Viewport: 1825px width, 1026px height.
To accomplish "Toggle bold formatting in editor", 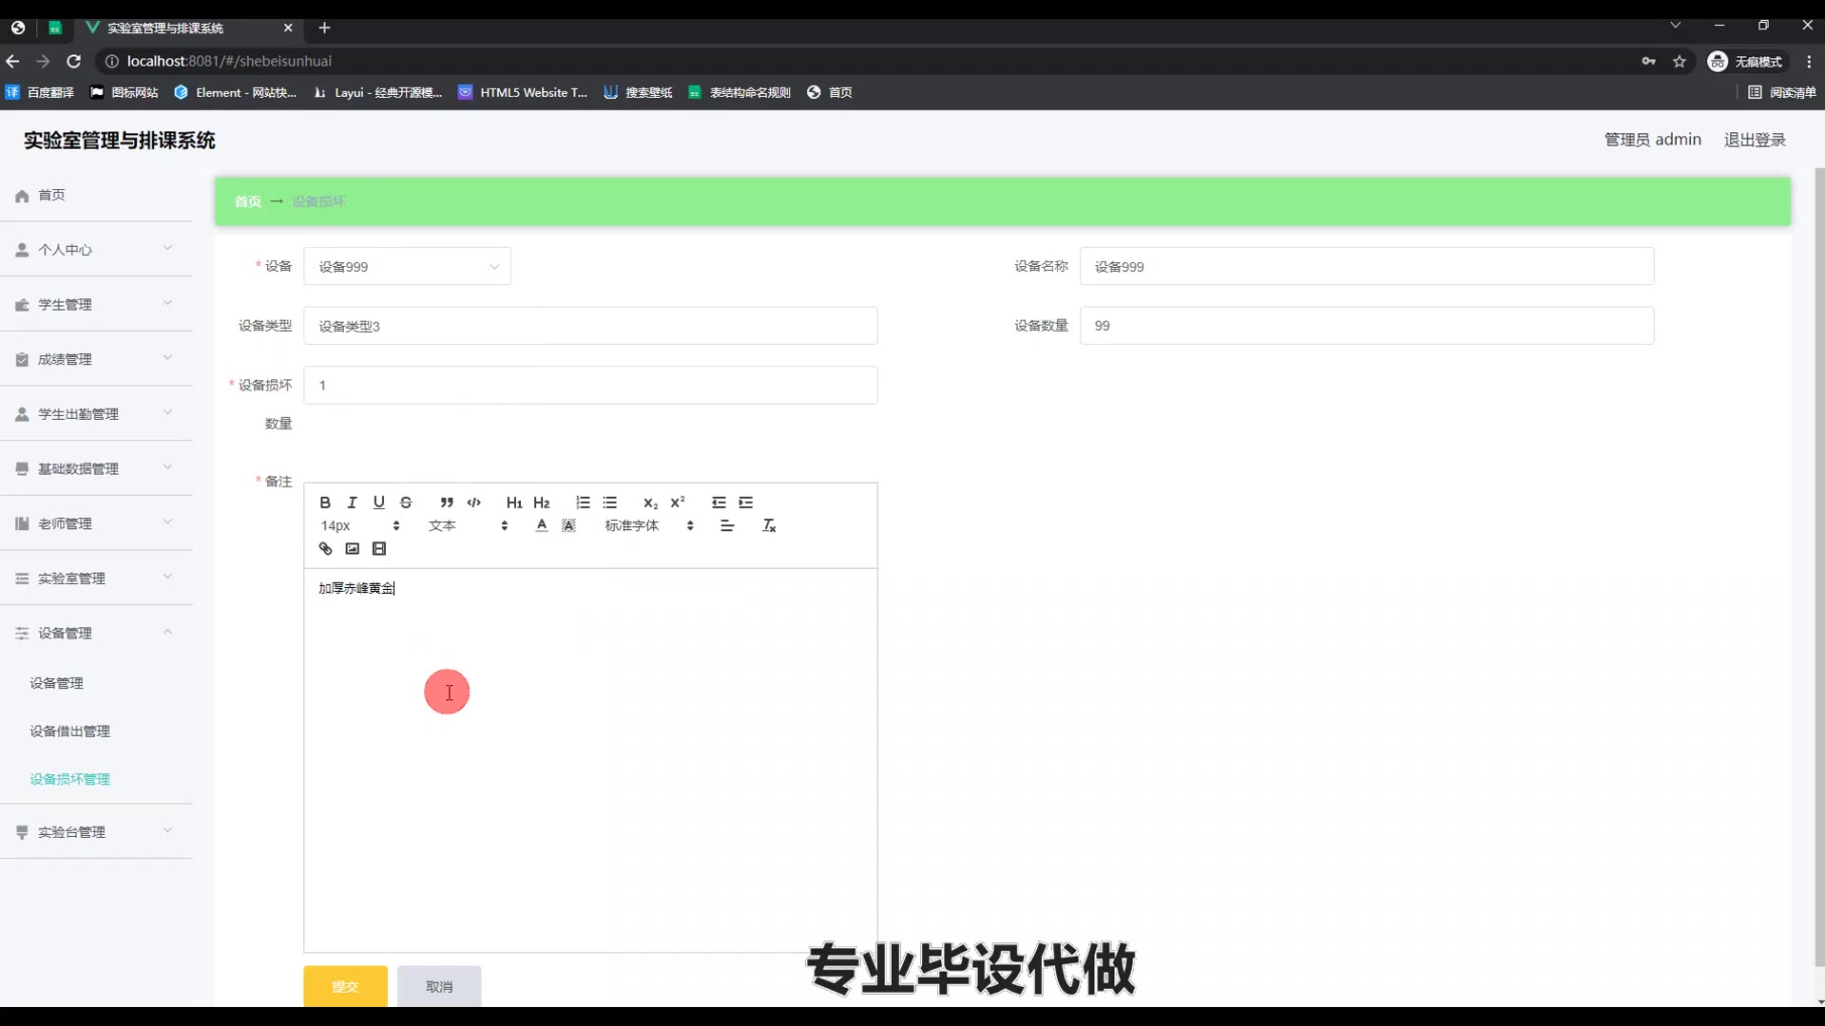I will click(325, 503).
